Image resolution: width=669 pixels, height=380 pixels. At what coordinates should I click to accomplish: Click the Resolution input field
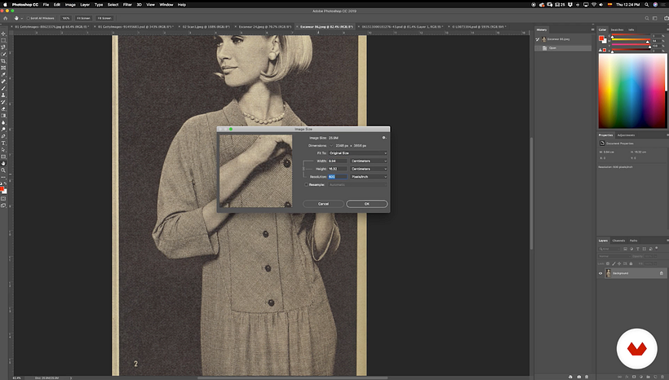tap(338, 177)
